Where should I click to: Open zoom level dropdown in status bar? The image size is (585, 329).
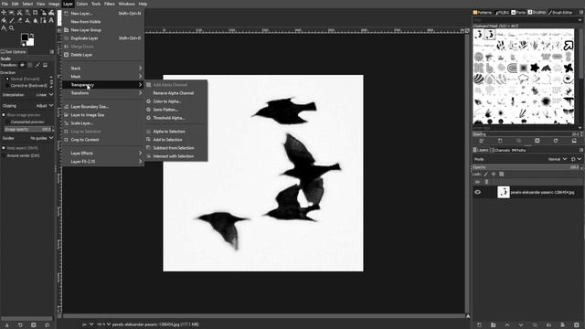click(x=109, y=324)
